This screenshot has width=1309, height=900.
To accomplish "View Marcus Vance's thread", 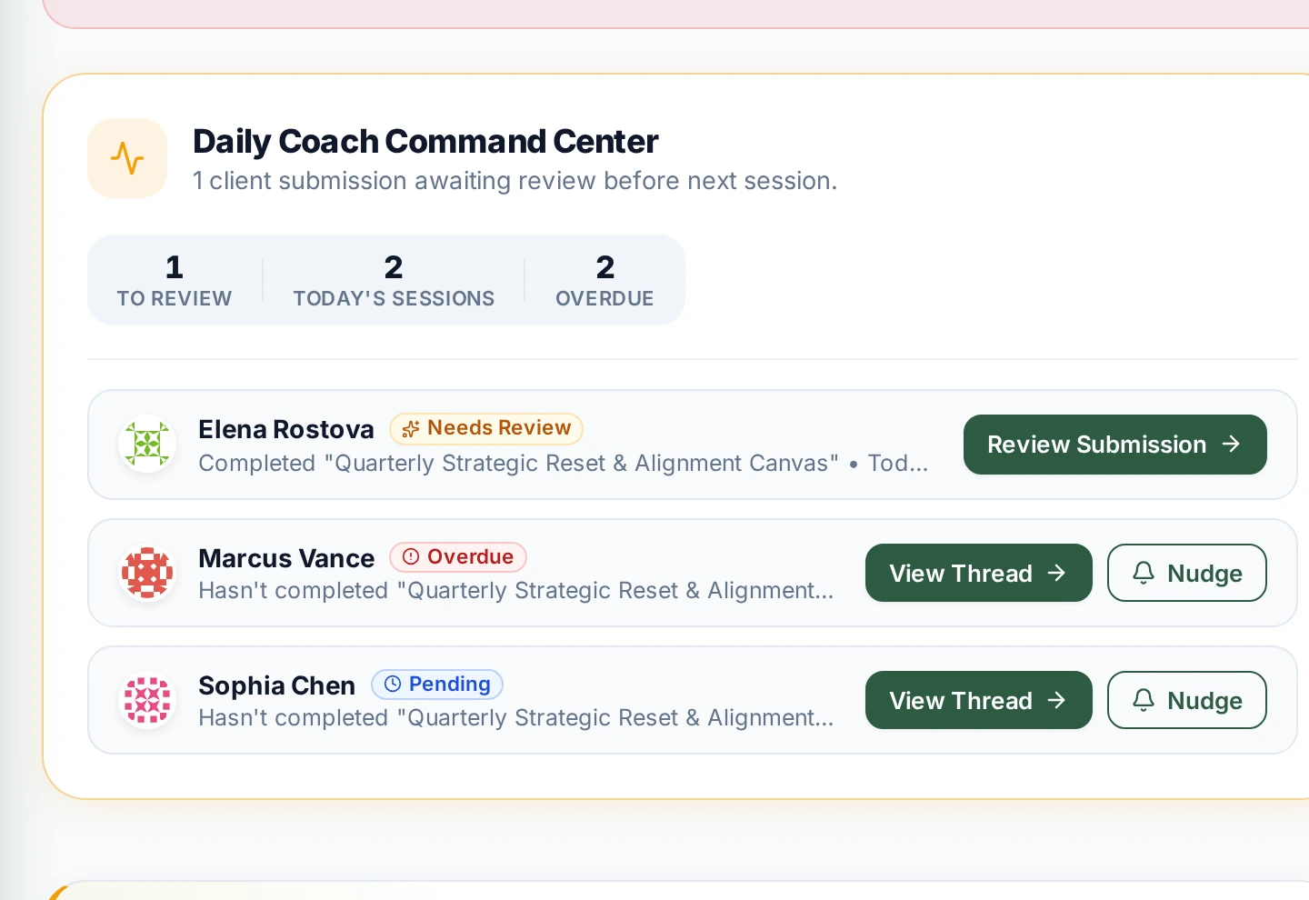I will coord(978,573).
